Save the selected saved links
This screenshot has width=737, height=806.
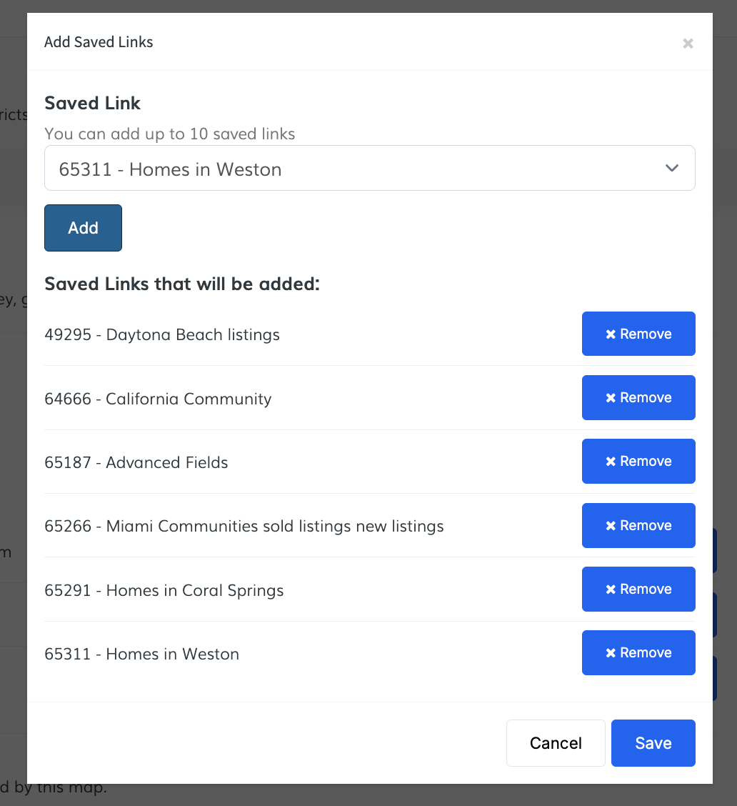click(x=653, y=743)
